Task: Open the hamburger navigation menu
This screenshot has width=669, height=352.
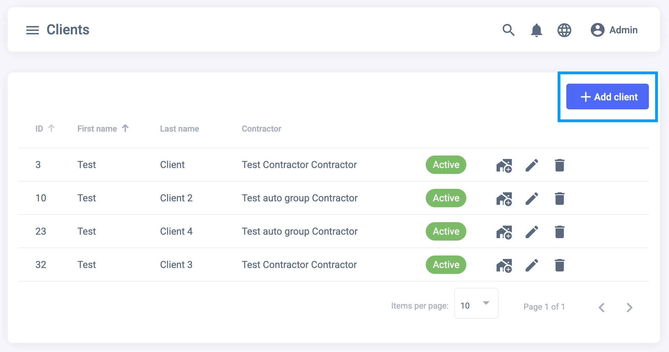Action: coord(33,30)
